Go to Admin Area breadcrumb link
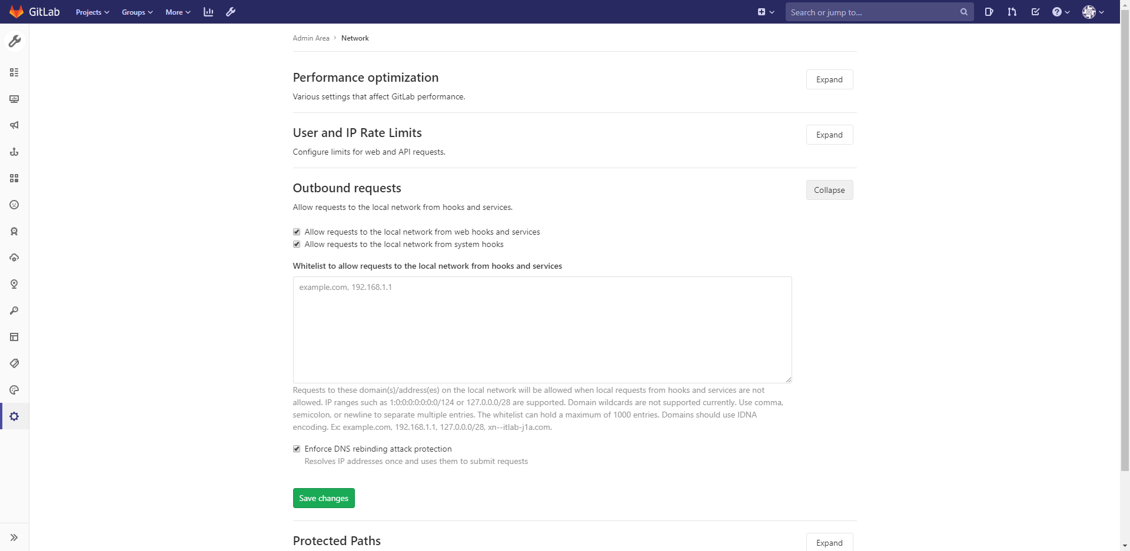Image resolution: width=1130 pixels, height=551 pixels. pyautogui.click(x=311, y=38)
